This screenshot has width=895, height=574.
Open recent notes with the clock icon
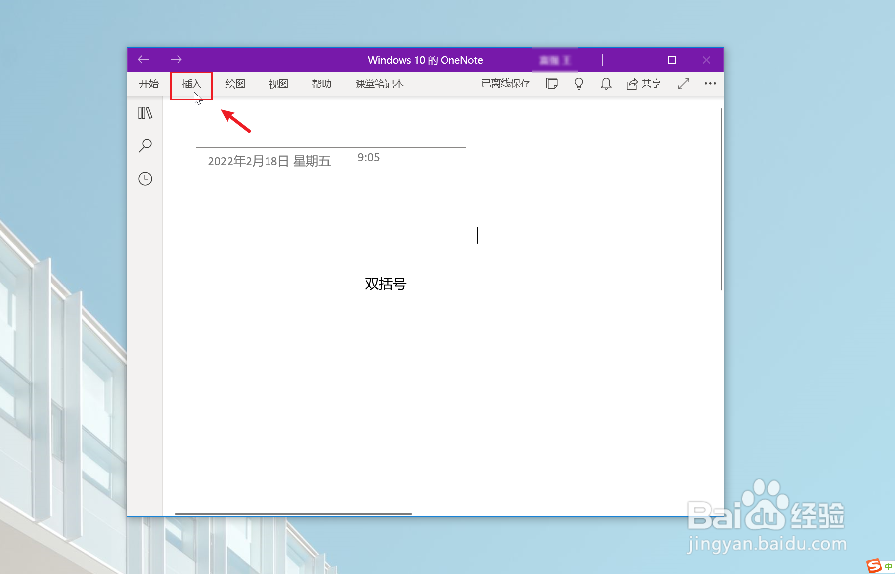click(x=145, y=179)
